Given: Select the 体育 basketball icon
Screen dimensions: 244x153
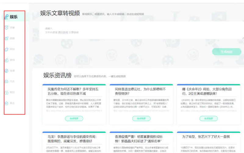Looking at the screenshot, I should click(x=6, y=71).
